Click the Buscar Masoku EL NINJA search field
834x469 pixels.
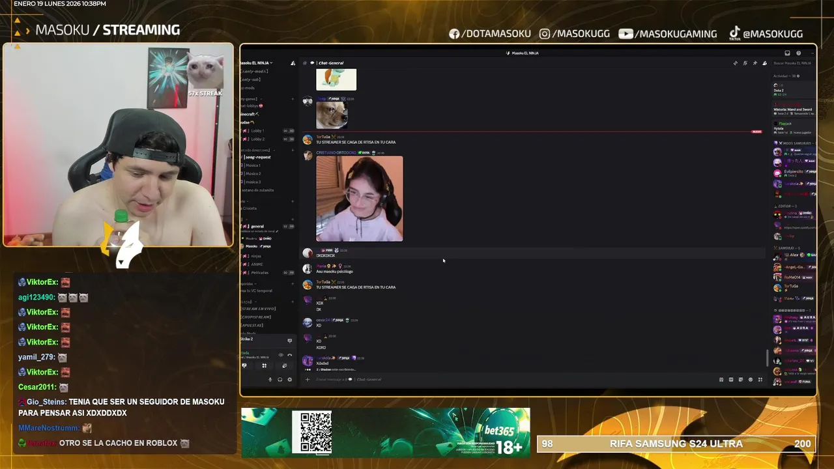pyautogui.click(x=793, y=63)
